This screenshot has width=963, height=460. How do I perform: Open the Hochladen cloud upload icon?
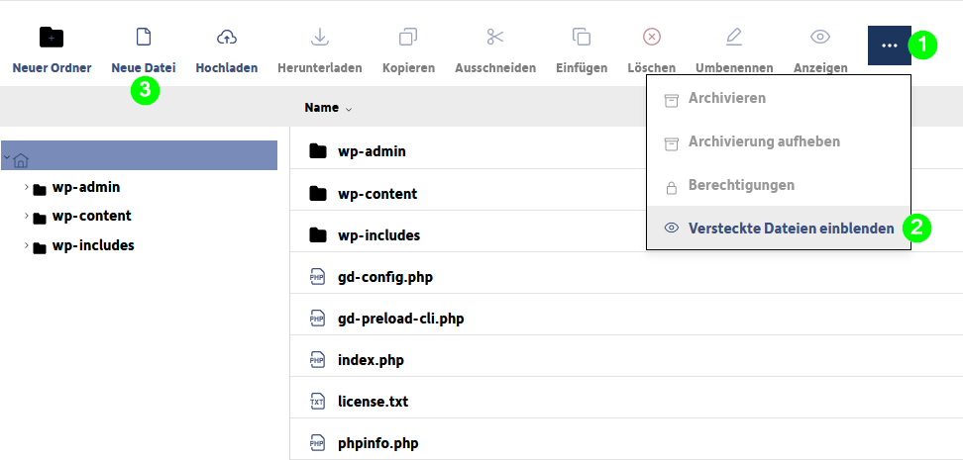tap(227, 38)
